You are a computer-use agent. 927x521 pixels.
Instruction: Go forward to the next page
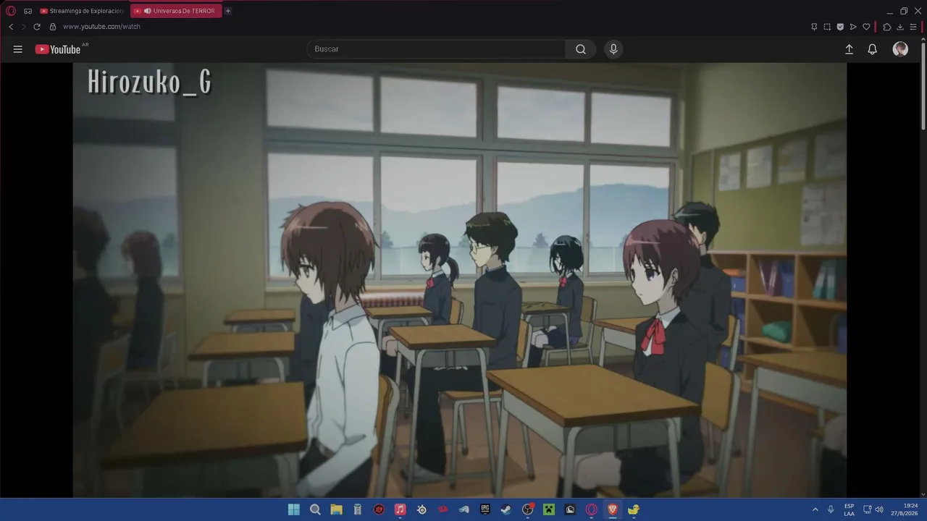point(23,27)
